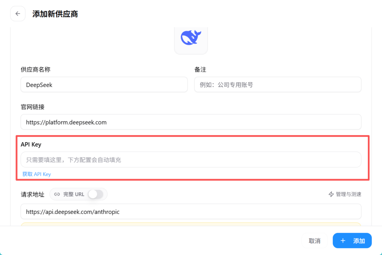This screenshot has height=255, width=382.
Task: Click the 官网链接 URL field
Action: pyautogui.click(x=191, y=122)
